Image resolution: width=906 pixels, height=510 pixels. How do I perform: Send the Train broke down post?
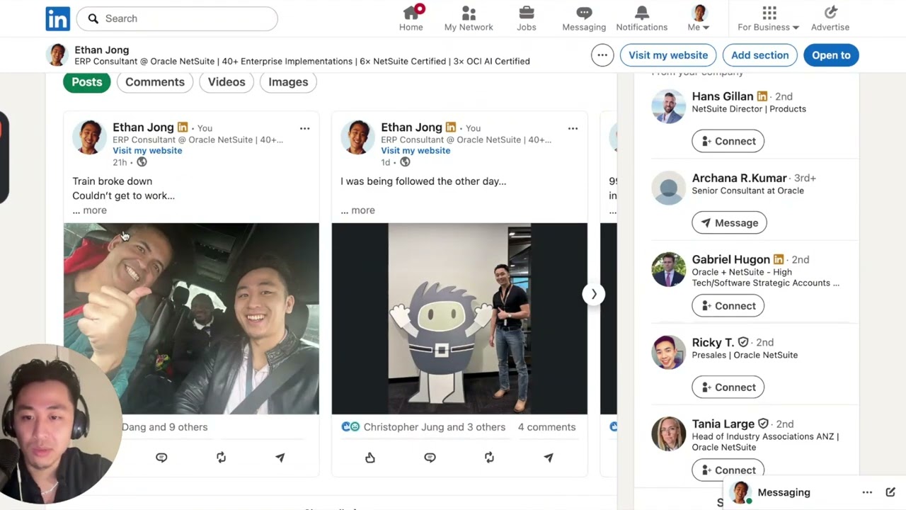[x=280, y=458]
